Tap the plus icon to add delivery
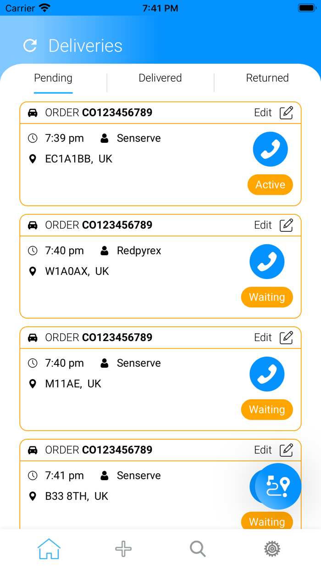This screenshot has height=571, width=321. click(x=123, y=549)
